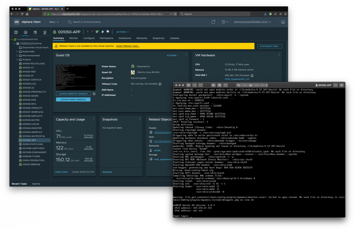Open the VM ACTIONS dropdown in header
Viewport: 354px width, 229px height.
pos(122,32)
